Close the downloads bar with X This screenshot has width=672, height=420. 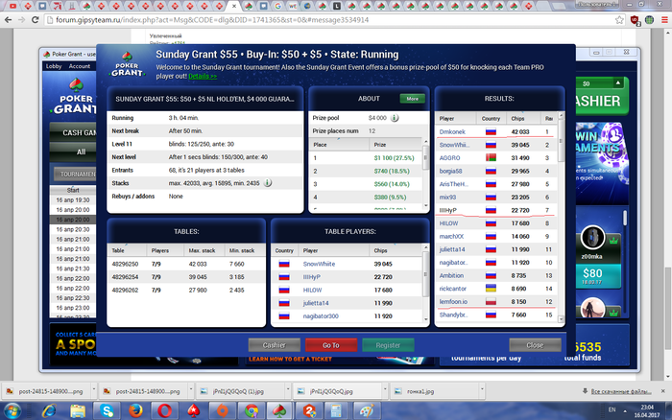tap(663, 391)
